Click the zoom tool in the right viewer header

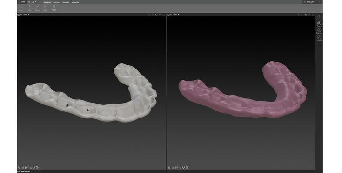pyautogui.click(x=309, y=14)
